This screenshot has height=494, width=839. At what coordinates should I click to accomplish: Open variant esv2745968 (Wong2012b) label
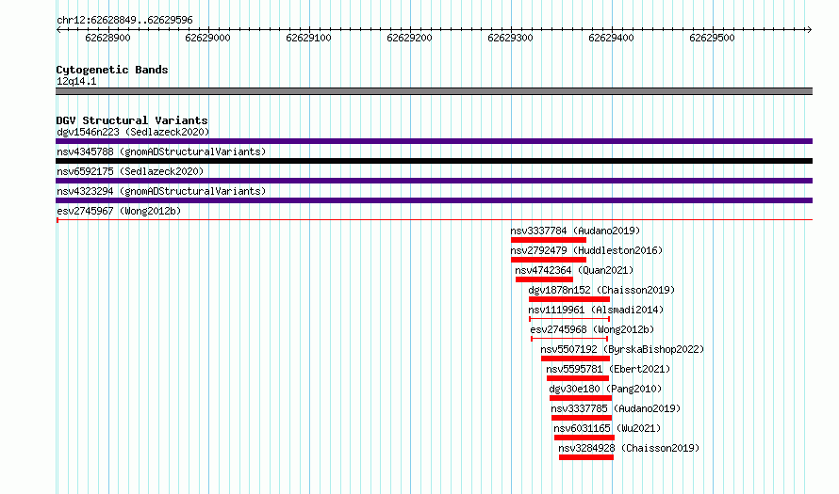point(592,329)
